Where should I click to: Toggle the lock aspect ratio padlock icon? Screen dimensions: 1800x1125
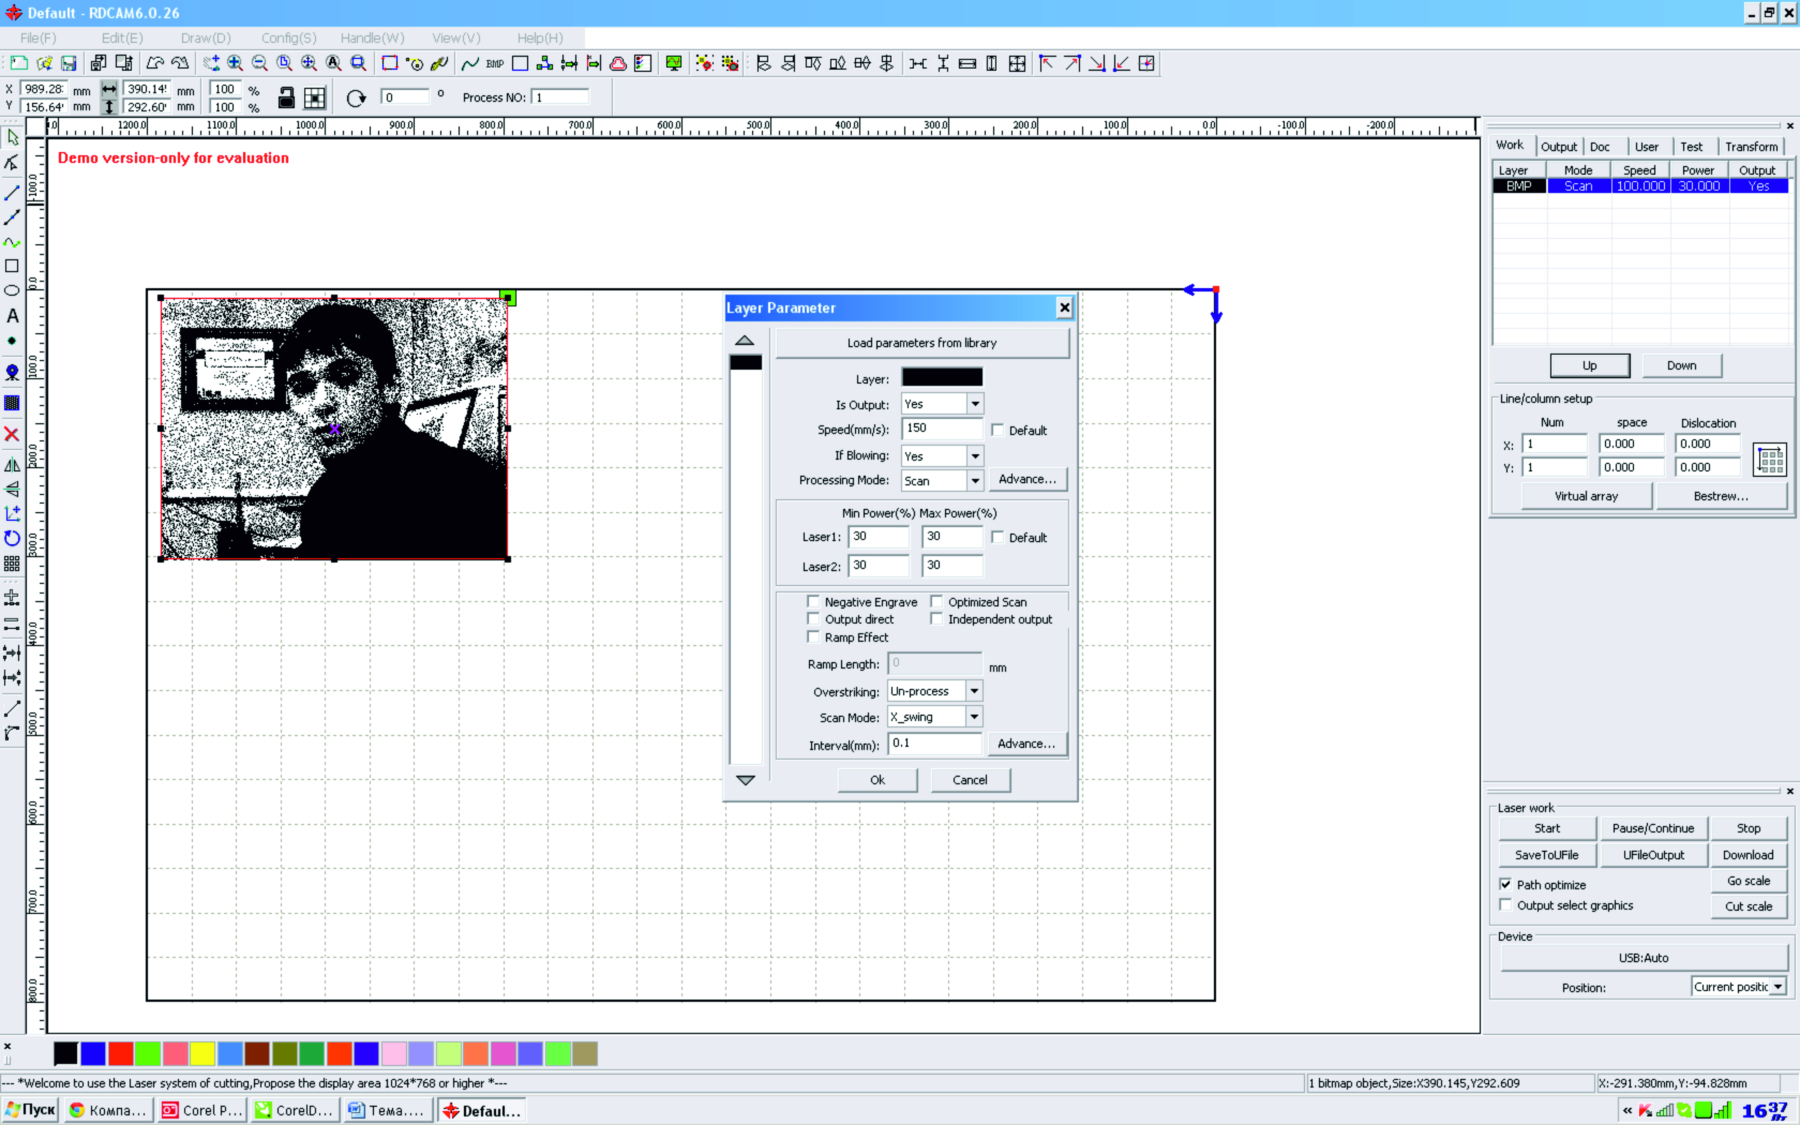(x=286, y=98)
